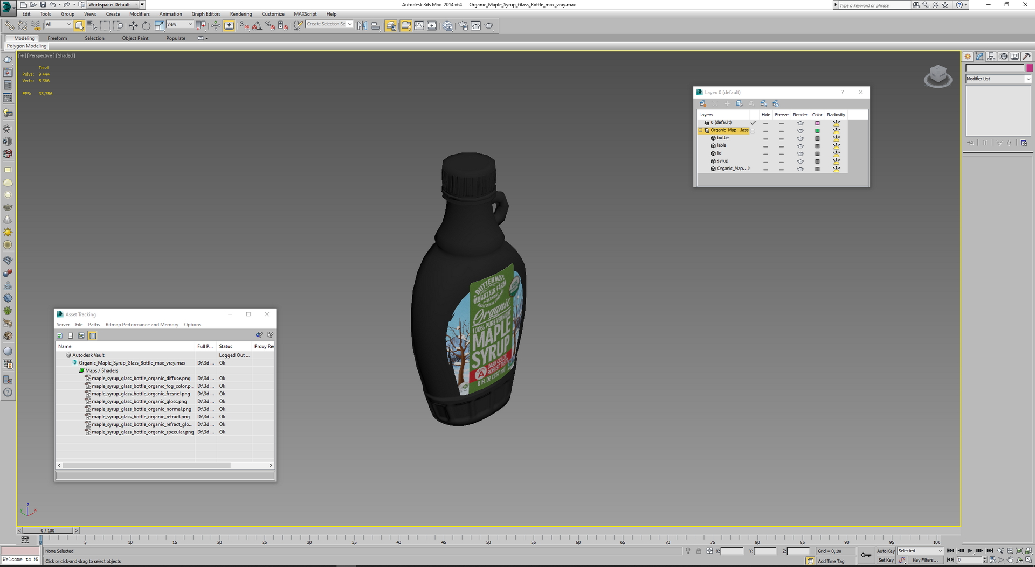Viewport: 1035px width, 567px height.
Task: Open the Graph Editors menu
Action: [206, 14]
